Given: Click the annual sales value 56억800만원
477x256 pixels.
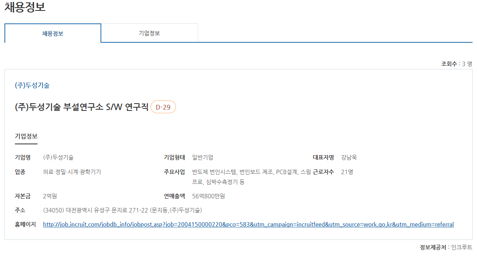Looking at the screenshot, I should coord(208,196).
